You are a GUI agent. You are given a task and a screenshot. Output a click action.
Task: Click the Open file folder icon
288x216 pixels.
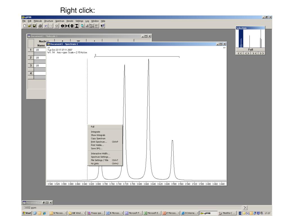[29, 26]
